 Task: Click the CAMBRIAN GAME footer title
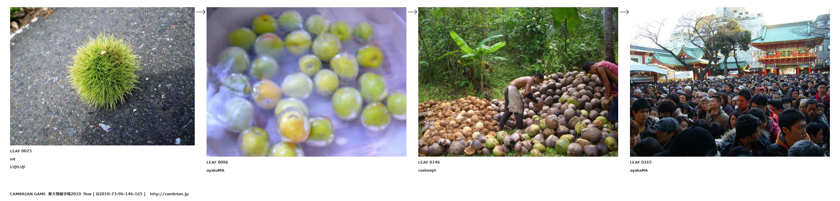(x=28, y=194)
